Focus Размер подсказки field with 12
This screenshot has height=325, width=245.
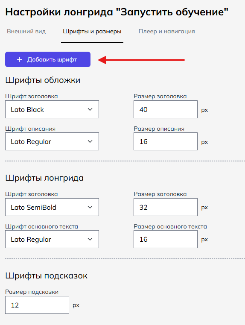[x=37, y=305]
